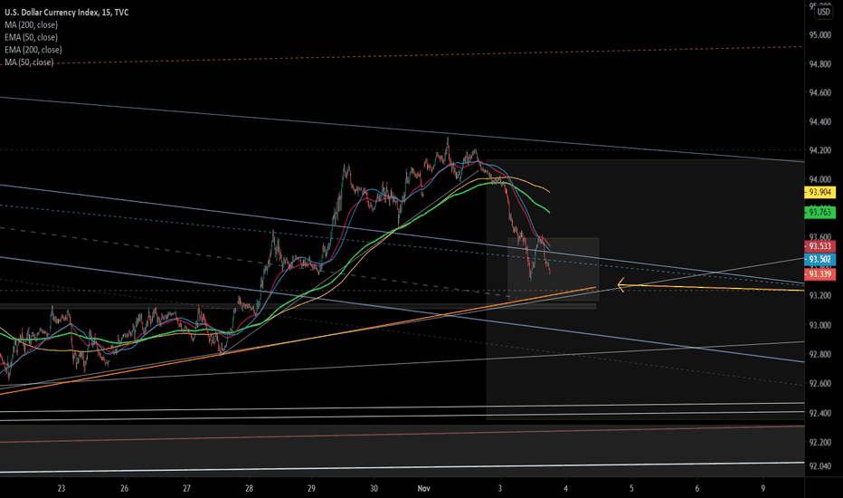Click the 9 date on time axis

pos(762,488)
